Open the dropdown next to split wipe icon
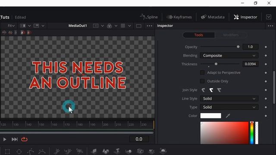Image resolution: width=276 pixels, height=155 pixels. (x=29, y=26)
